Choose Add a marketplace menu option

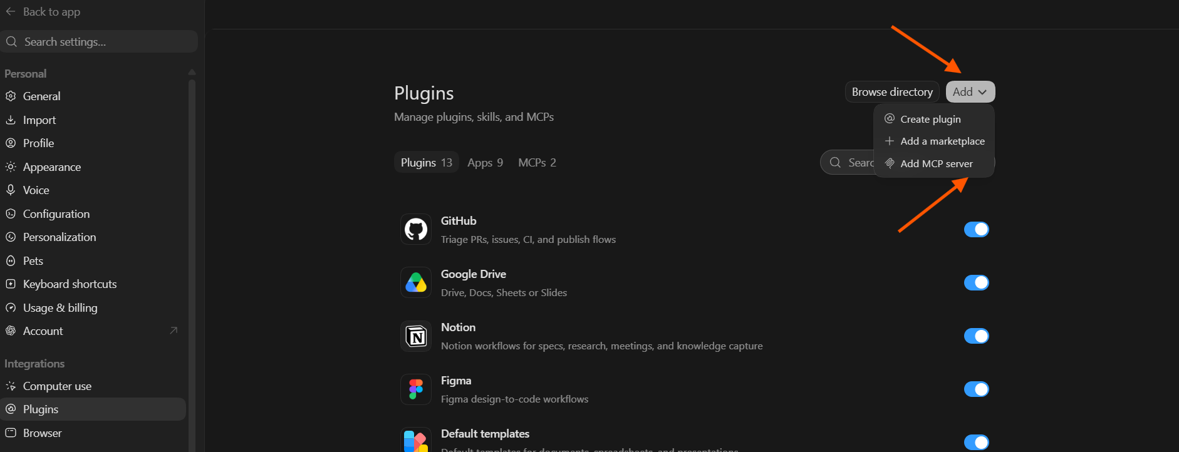click(933, 141)
